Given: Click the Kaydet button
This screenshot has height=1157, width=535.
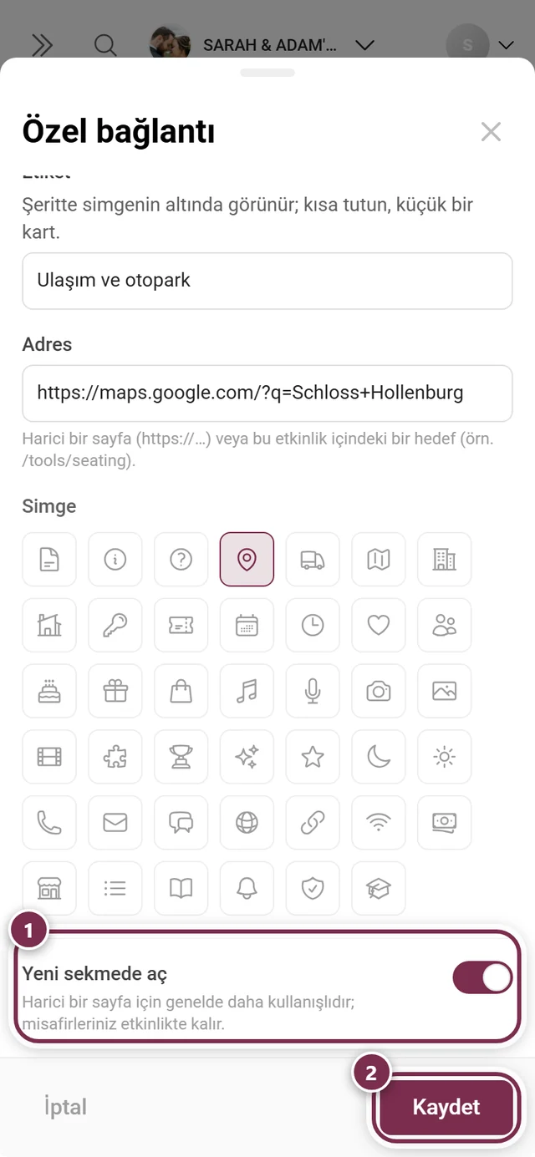Looking at the screenshot, I should [x=446, y=1108].
